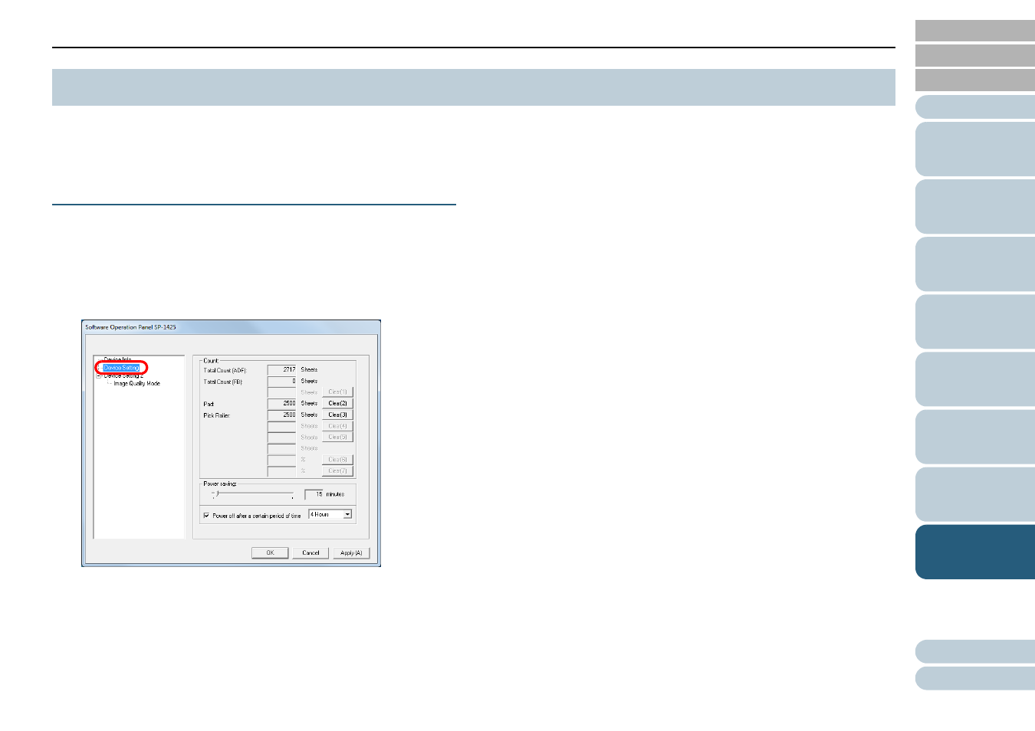Select the dark blue highlighted side tab

[974, 552]
